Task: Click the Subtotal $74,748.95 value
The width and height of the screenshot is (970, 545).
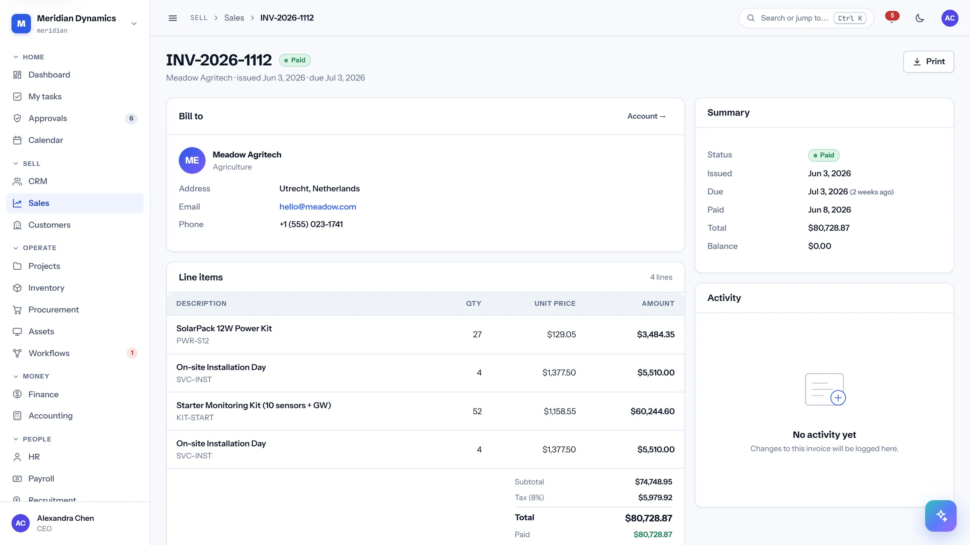Action: tap(653, 482)
